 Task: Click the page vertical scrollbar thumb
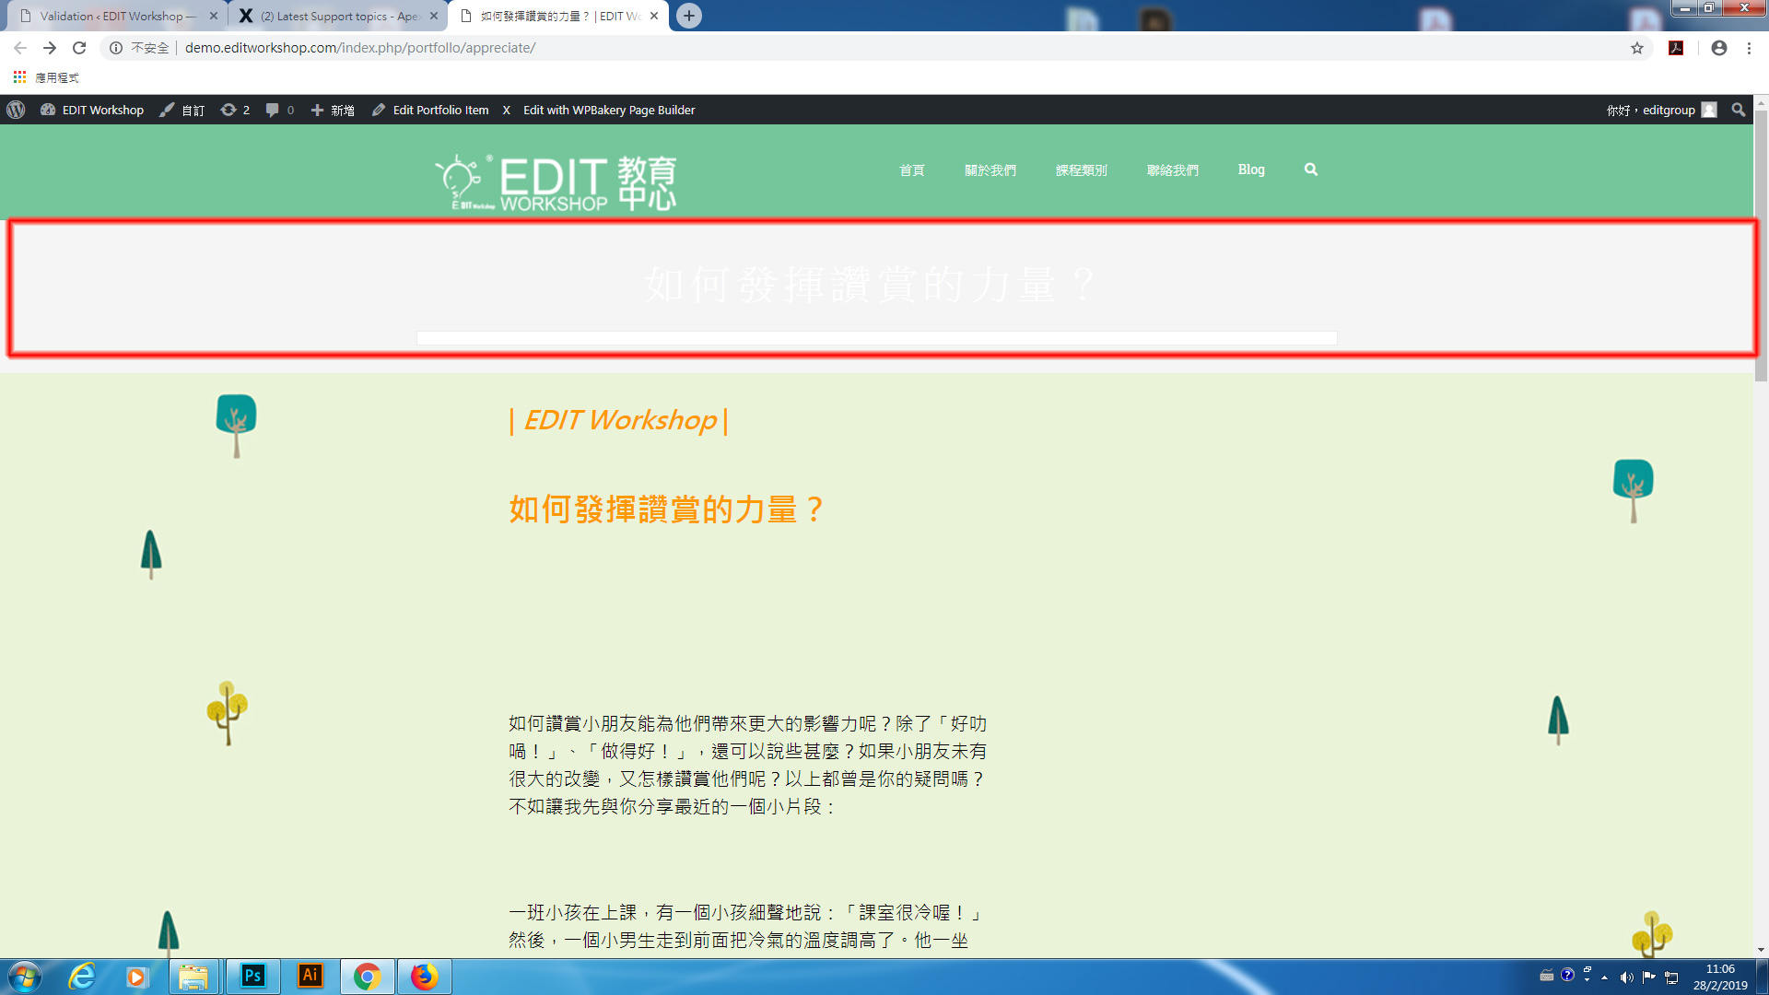point(1761,244)
